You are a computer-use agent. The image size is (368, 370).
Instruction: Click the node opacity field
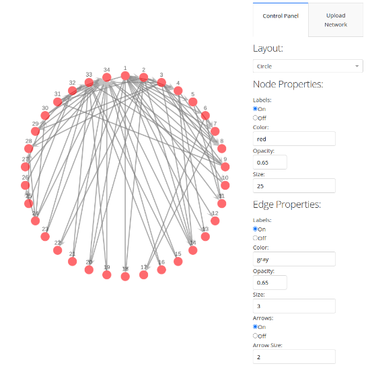pyautogui.click(x=270, y=162)
